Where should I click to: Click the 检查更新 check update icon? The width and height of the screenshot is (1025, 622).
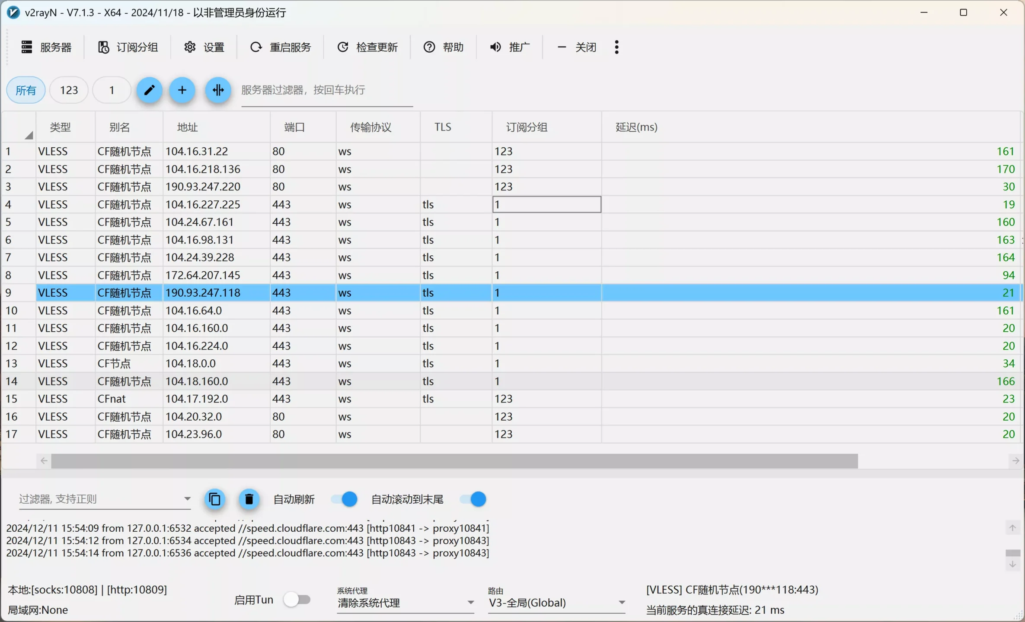point(343,47)
